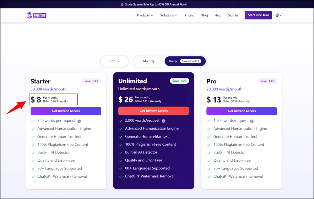314x199 pixels.
Task: Click the Sign In link
Action: 233,15
